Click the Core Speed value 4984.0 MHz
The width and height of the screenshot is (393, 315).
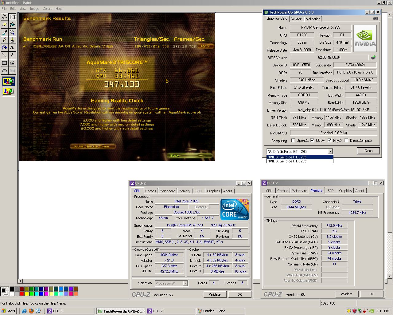click(x=169, y=255)
